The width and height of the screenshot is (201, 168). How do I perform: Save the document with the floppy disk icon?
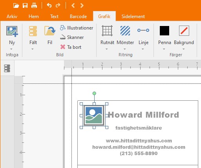click(25, 6)
